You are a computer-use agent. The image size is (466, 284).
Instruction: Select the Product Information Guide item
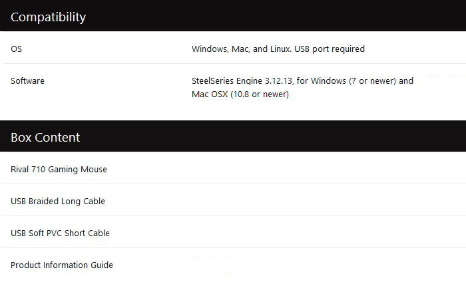pyautogui.click(x=62, y=265)
